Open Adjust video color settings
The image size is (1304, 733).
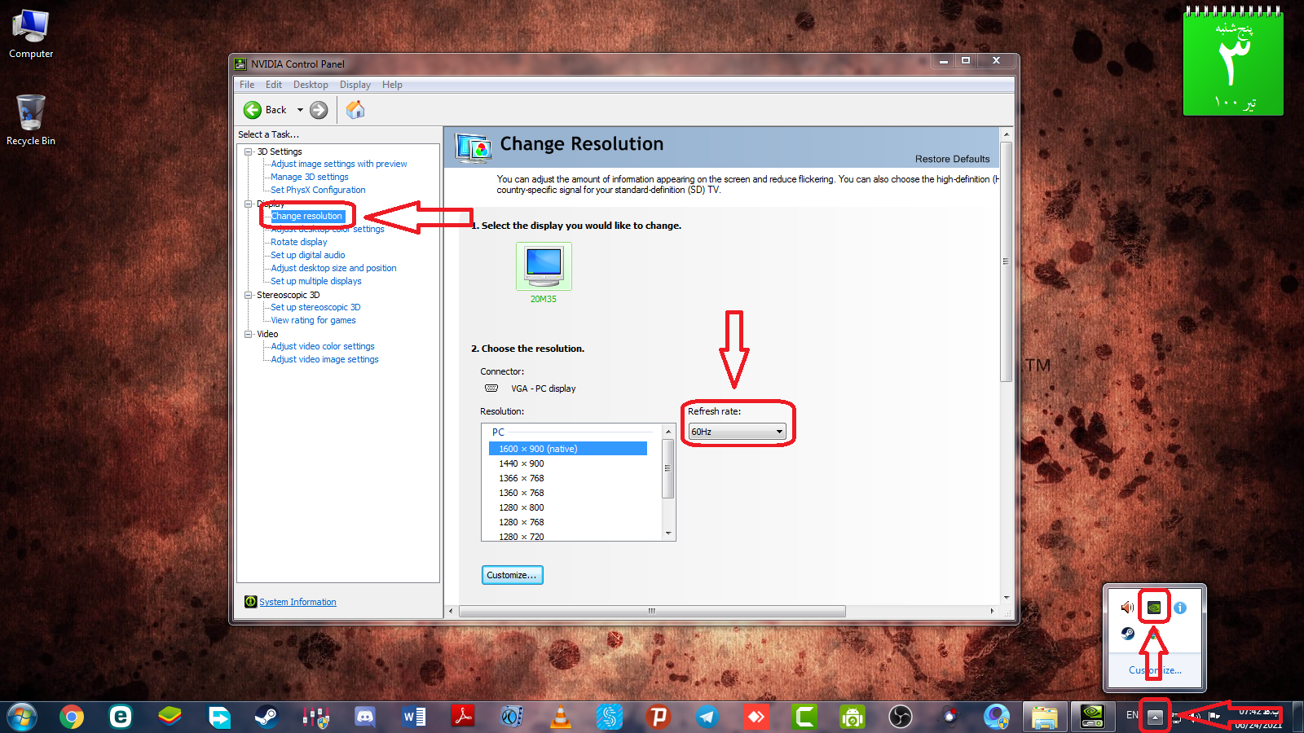(x=323, y=346)
